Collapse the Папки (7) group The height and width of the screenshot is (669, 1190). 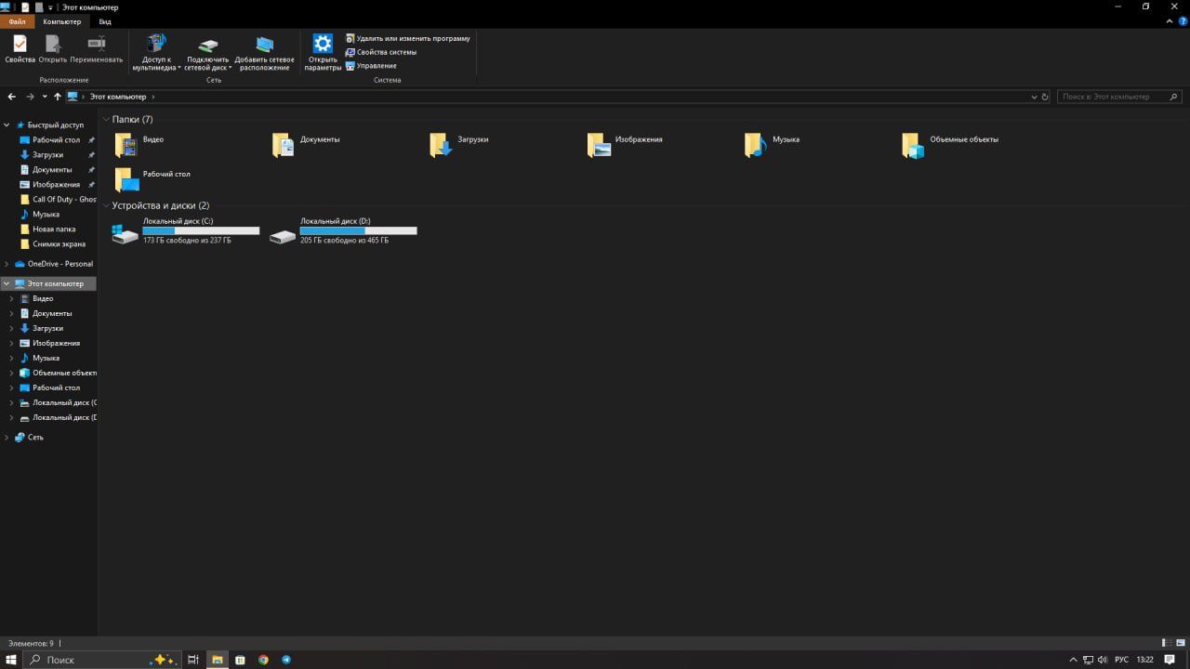pos(106,119)
